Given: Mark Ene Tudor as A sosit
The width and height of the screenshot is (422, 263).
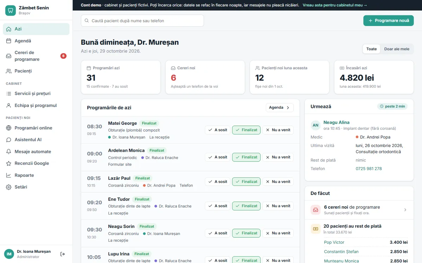Looking at the screenshot, I should tap(218, 206).
